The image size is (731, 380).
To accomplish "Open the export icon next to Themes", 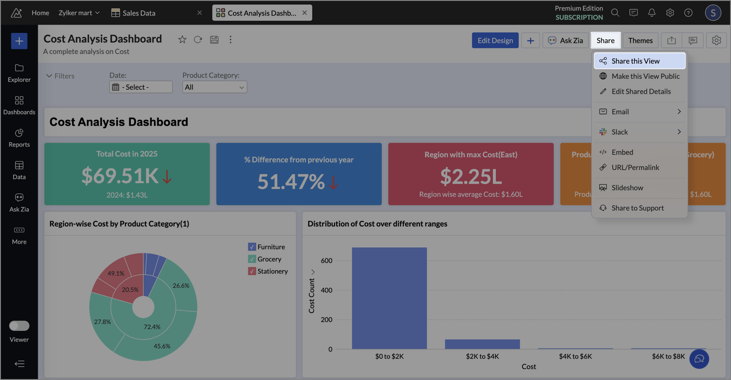I will (671, 41).
